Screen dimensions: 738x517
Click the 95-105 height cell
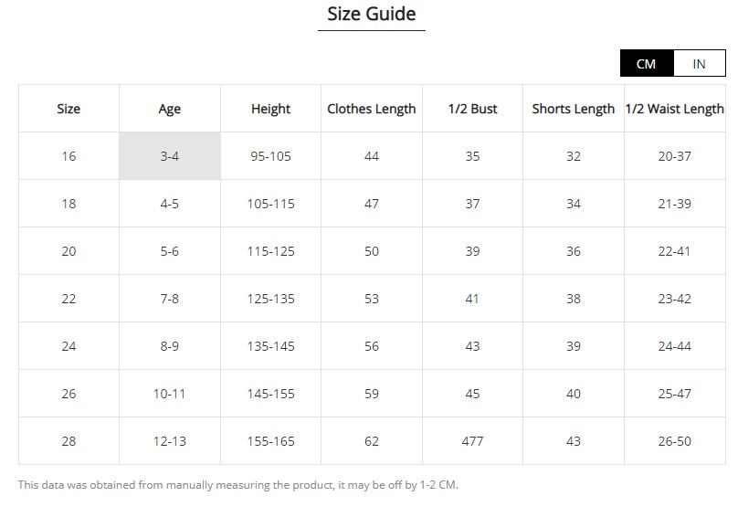[270, 156]
